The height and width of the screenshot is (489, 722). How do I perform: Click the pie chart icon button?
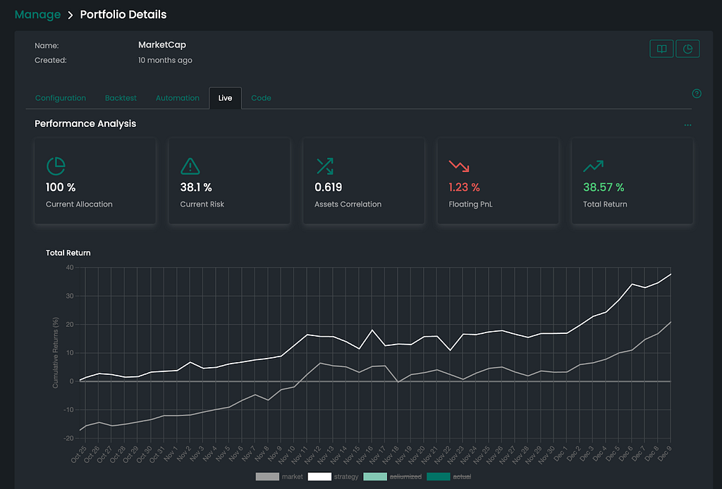(x=687, y=49)
